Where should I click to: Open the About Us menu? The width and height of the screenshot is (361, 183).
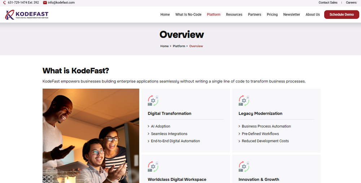click(313, 14)
